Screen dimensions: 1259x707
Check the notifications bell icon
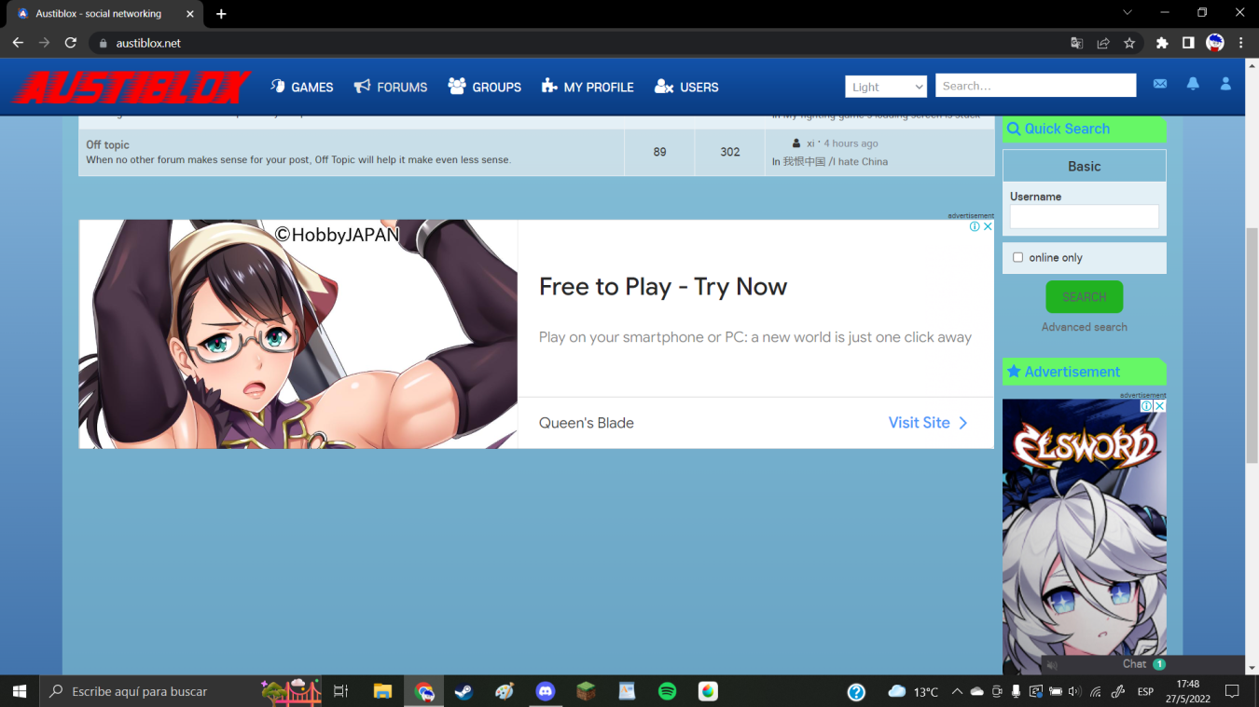click(x=1193, y=84)
